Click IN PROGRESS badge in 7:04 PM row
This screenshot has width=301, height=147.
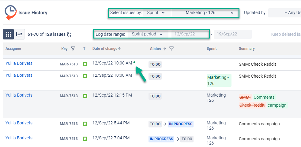pyautogui.click(x=161, y=139)
